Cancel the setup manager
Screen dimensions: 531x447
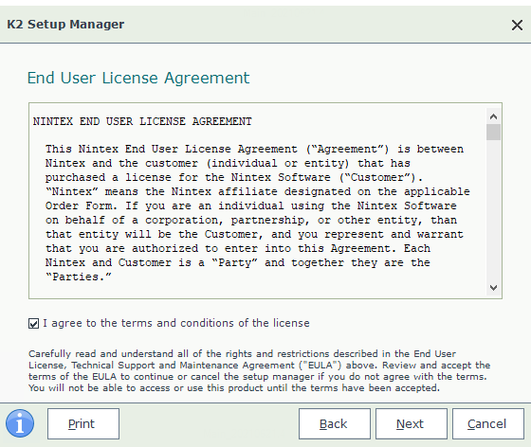[488, 423]
